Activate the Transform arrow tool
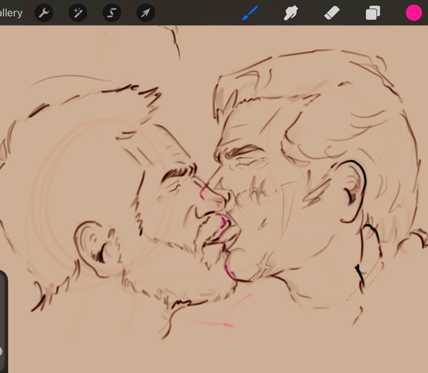Image resolution: width=428 pixels, height=373 pixels. [146, 13]
